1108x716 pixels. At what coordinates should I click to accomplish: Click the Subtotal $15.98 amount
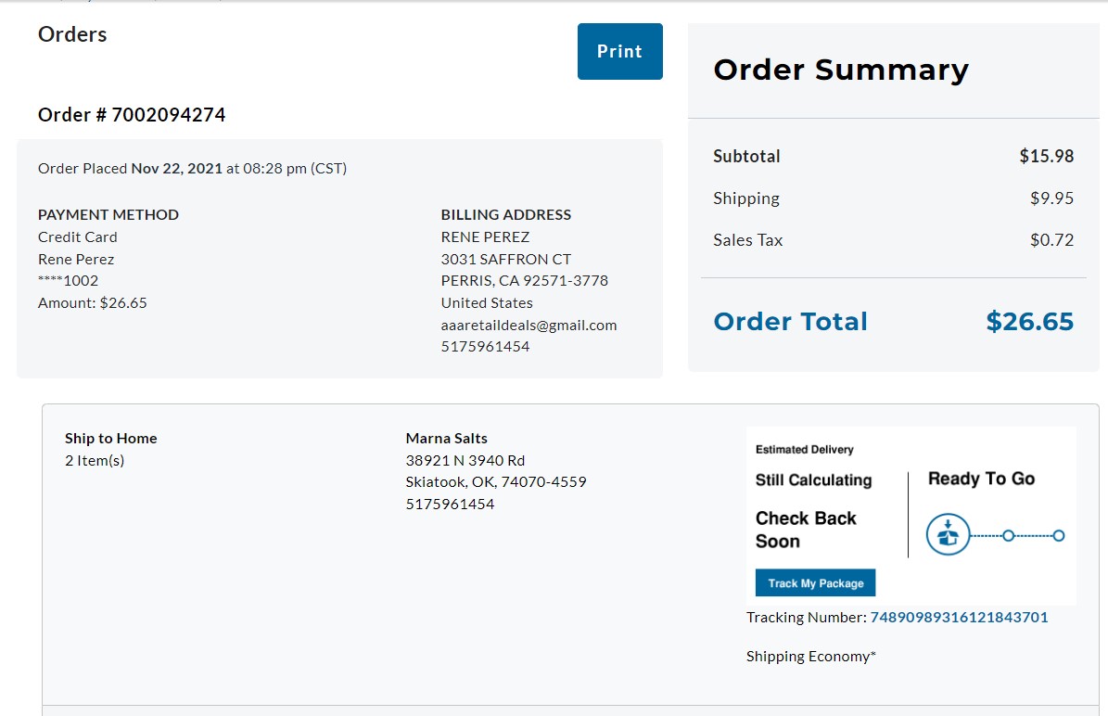[1047, 156]
